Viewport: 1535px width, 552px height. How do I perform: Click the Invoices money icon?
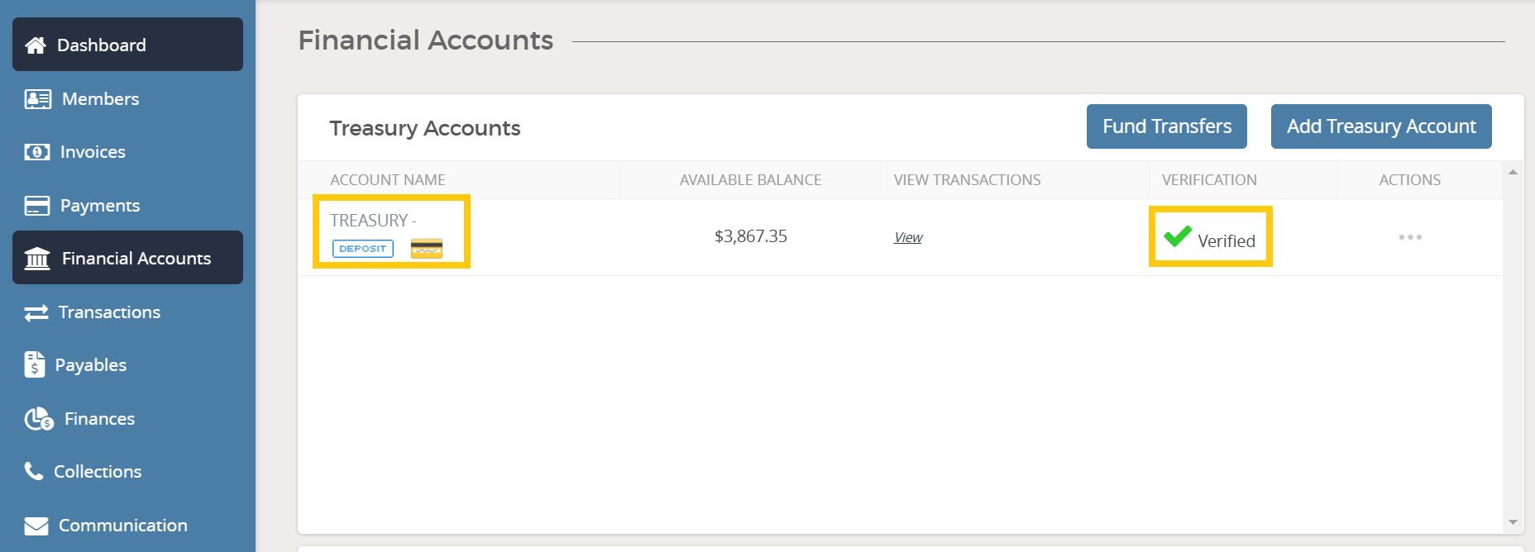pos(36,152)
